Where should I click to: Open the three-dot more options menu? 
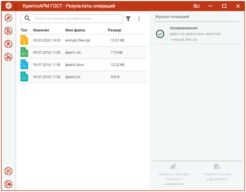tap(139, 19)
